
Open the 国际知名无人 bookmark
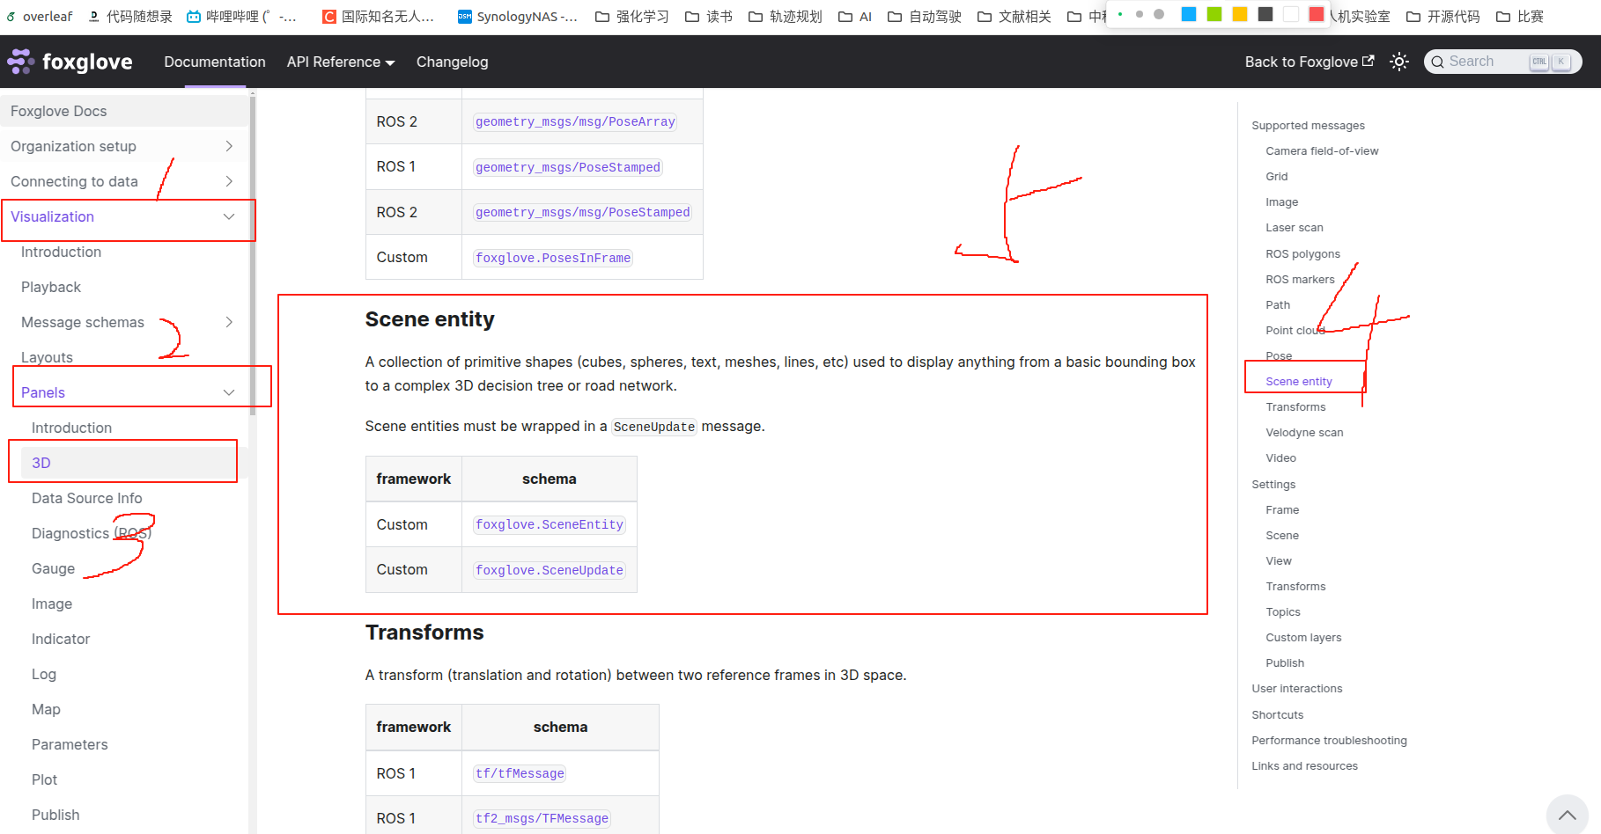(379, 17)
